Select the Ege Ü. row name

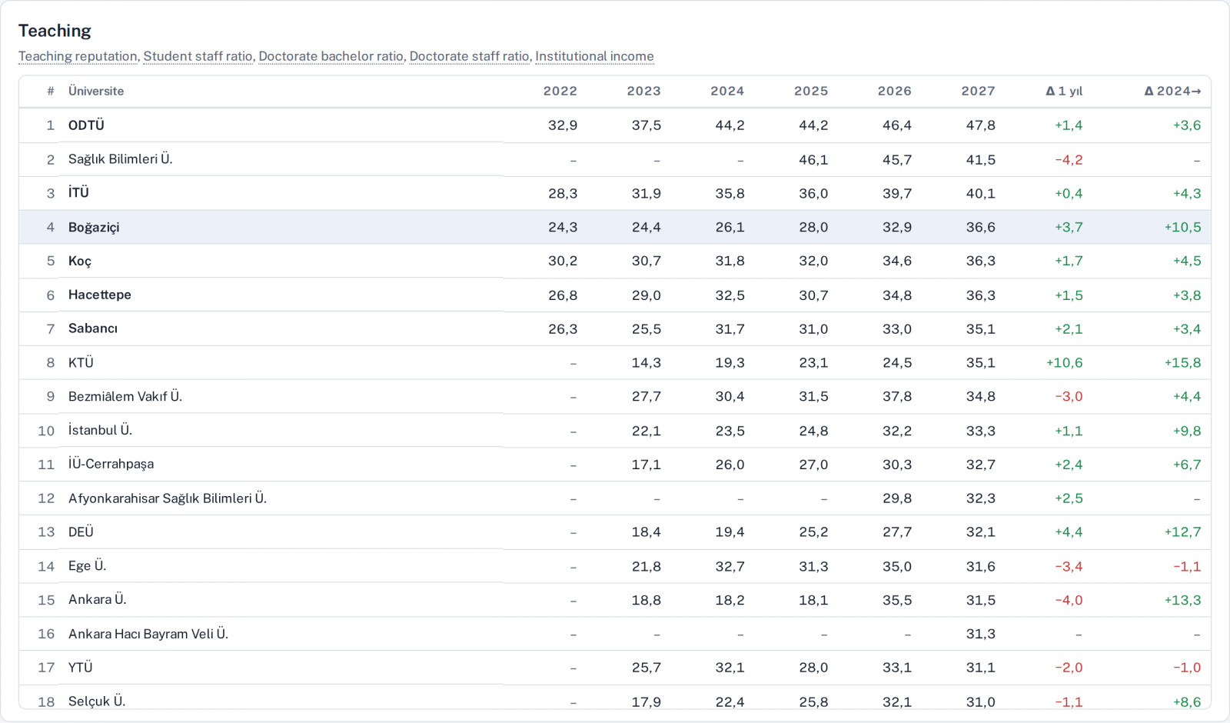click(87, 566)
